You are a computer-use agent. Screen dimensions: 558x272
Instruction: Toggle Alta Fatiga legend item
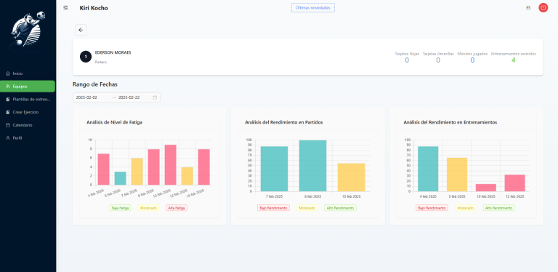(x=177, y=207)
